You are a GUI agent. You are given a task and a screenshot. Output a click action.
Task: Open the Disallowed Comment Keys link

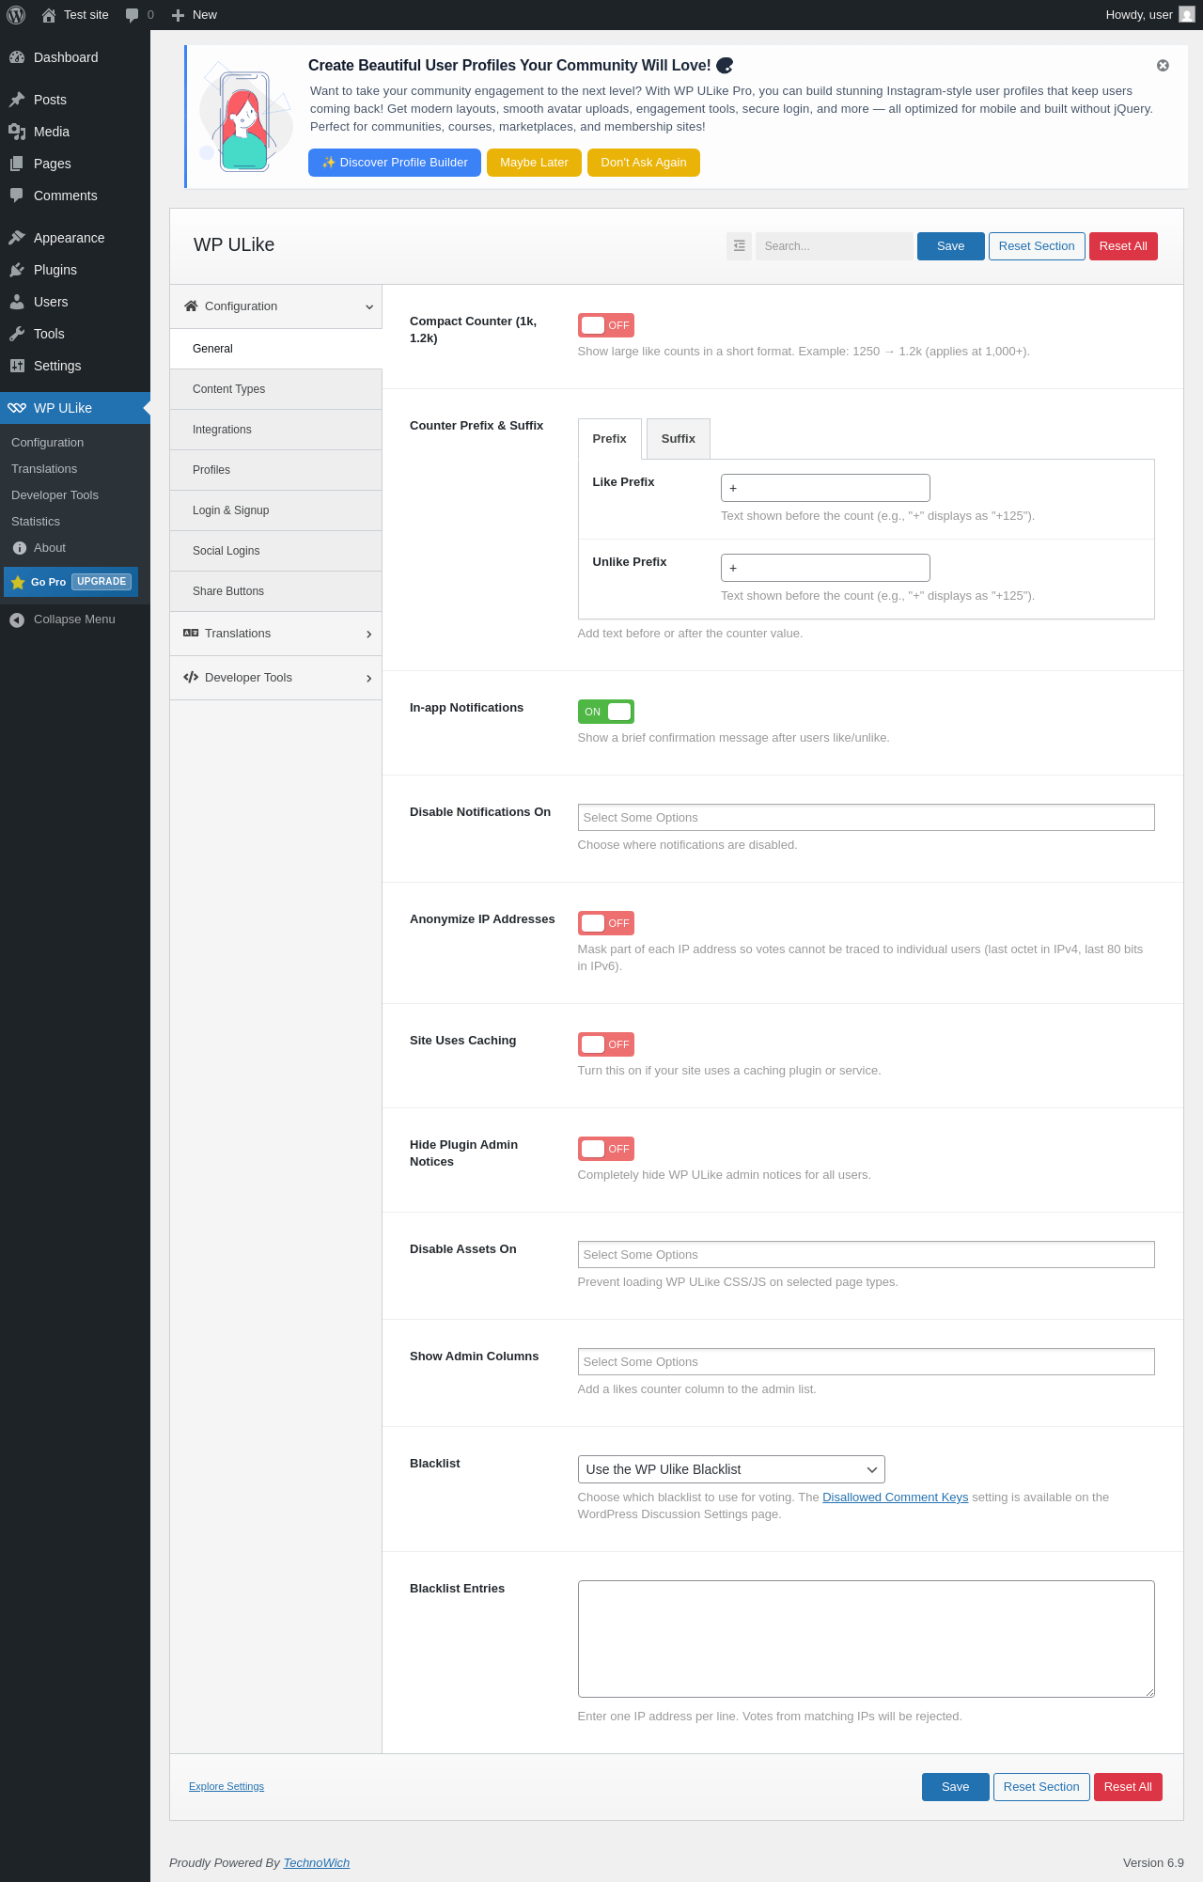[x=895, y=1498]
